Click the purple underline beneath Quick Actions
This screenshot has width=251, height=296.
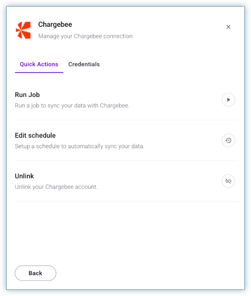point(39,73)
